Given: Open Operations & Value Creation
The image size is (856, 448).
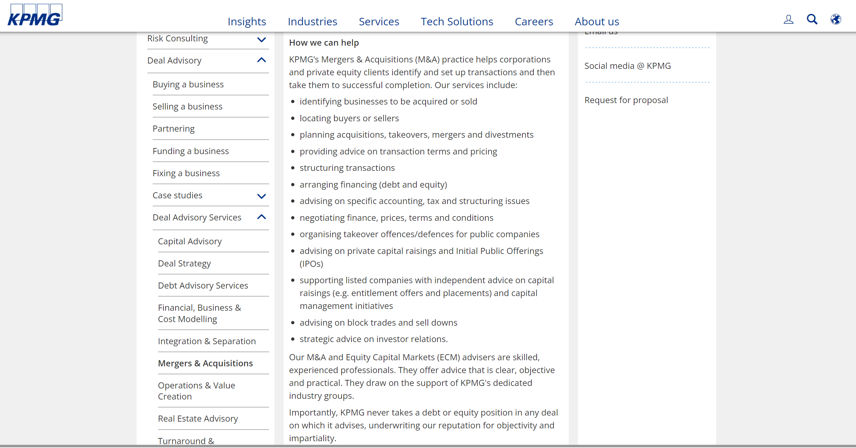Looking at the screenshot, I should tap(197, 391).
